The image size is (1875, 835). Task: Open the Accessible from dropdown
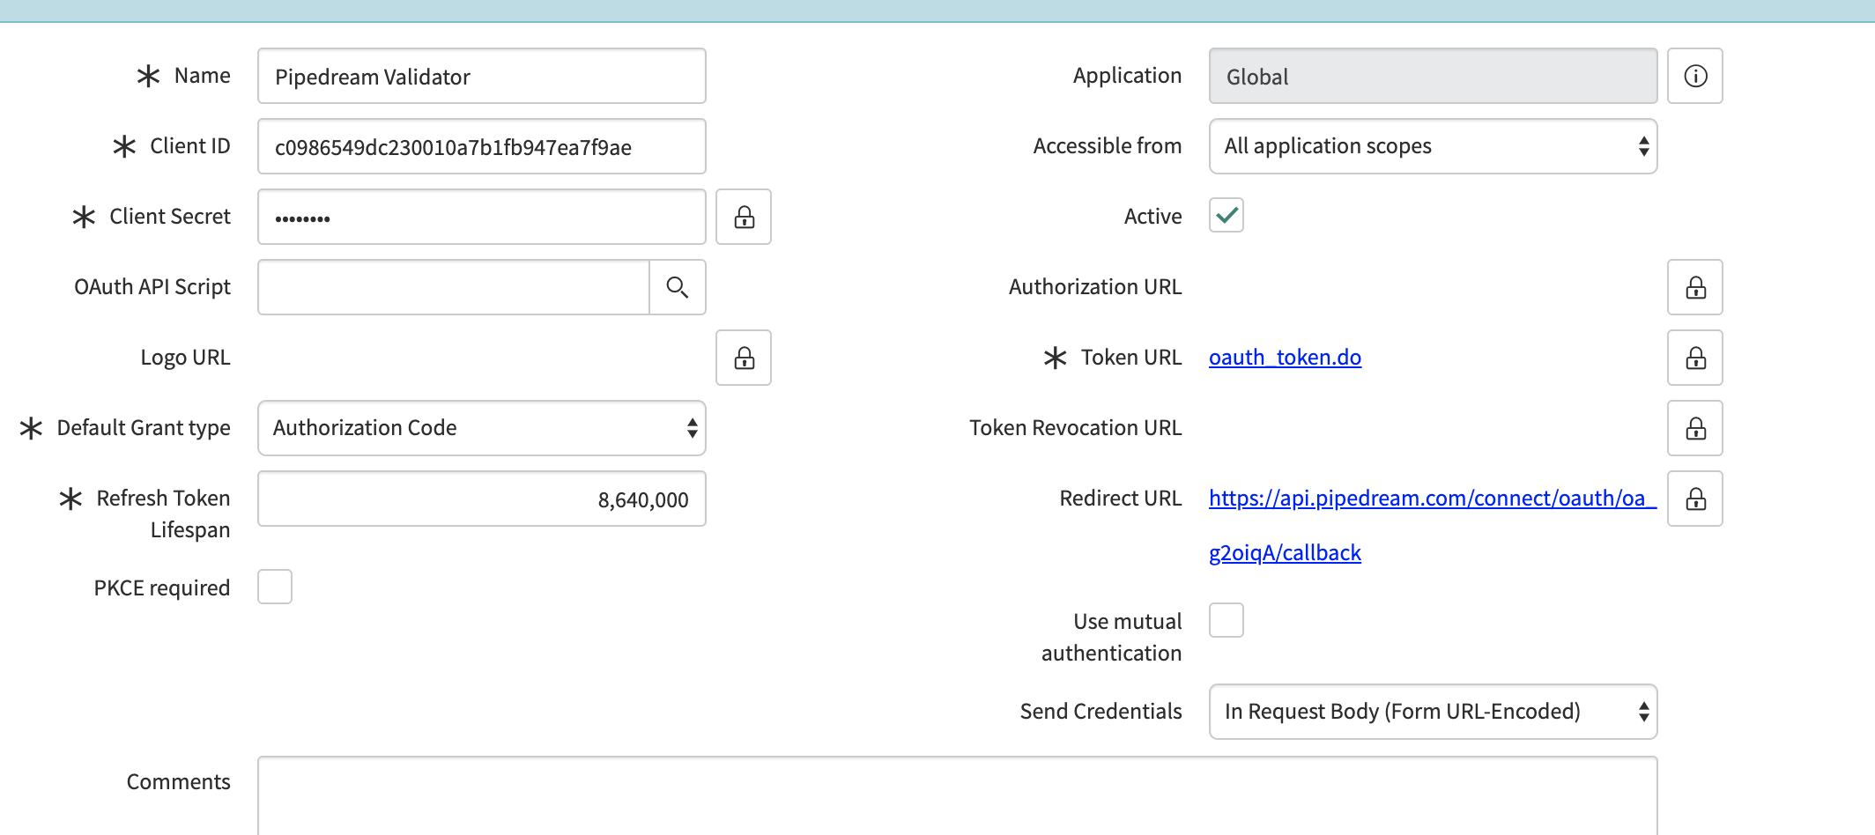coord(1432,146)
